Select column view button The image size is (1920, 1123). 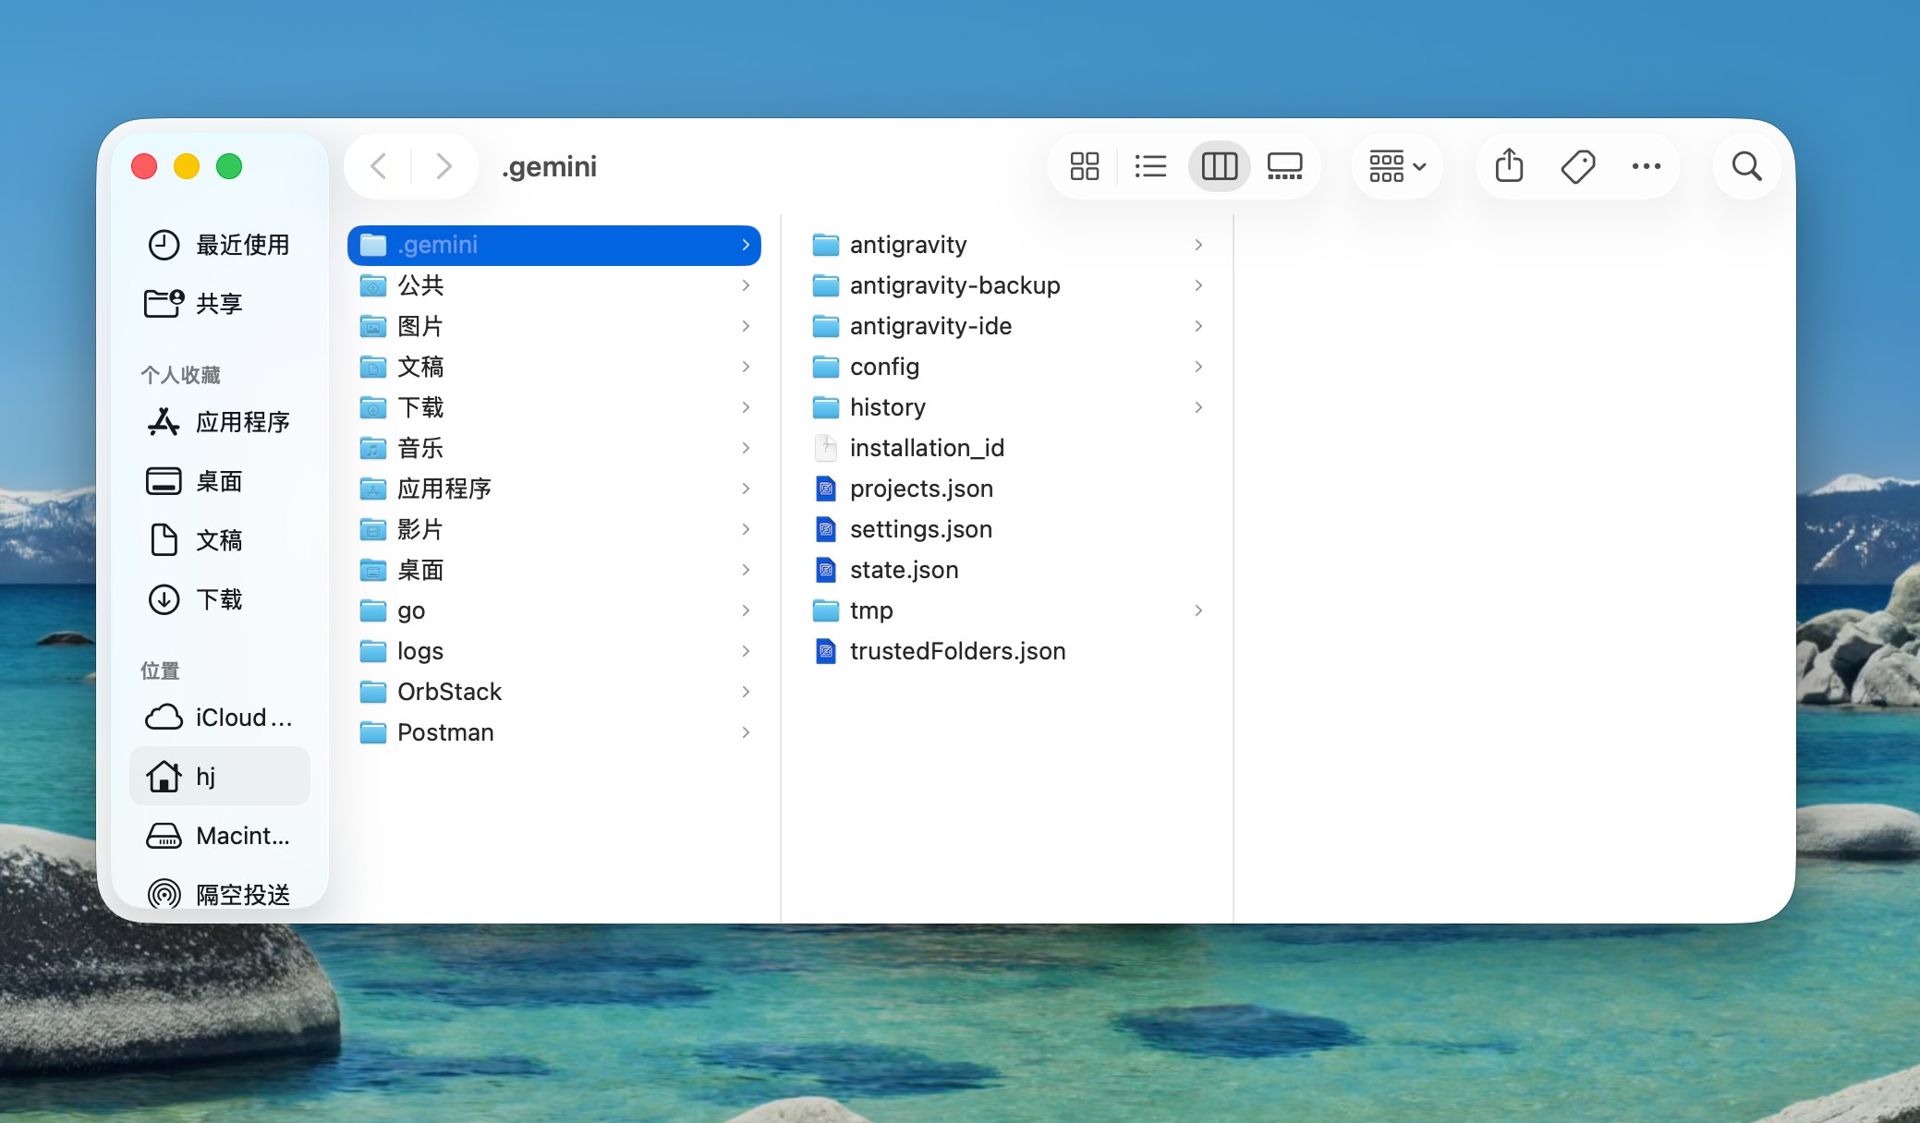(1219, 166)
